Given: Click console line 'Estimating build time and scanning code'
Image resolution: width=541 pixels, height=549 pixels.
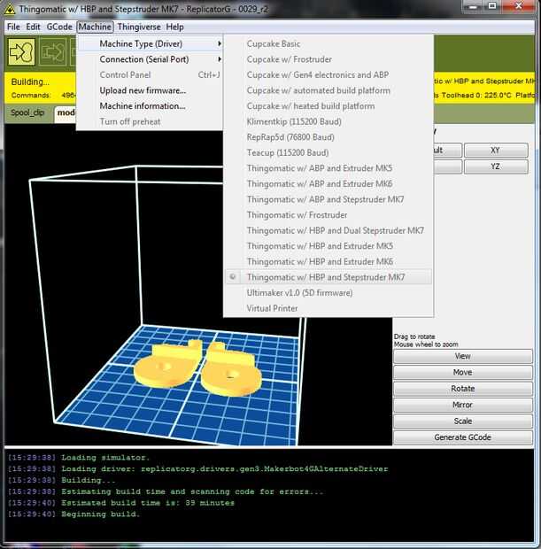Looking at the screenshot, I should click(192, 491).
